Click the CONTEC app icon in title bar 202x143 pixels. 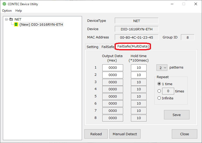pyautogui.click(x=4, y=4)
